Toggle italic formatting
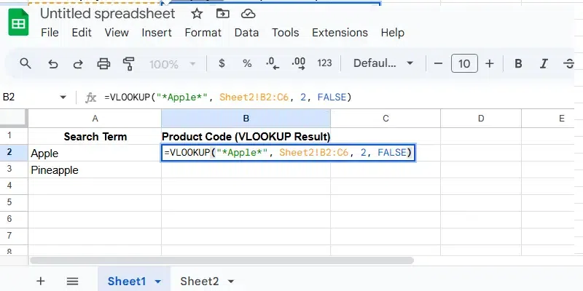Viewport: 583px width, 291px height. [x=544, y=64]
